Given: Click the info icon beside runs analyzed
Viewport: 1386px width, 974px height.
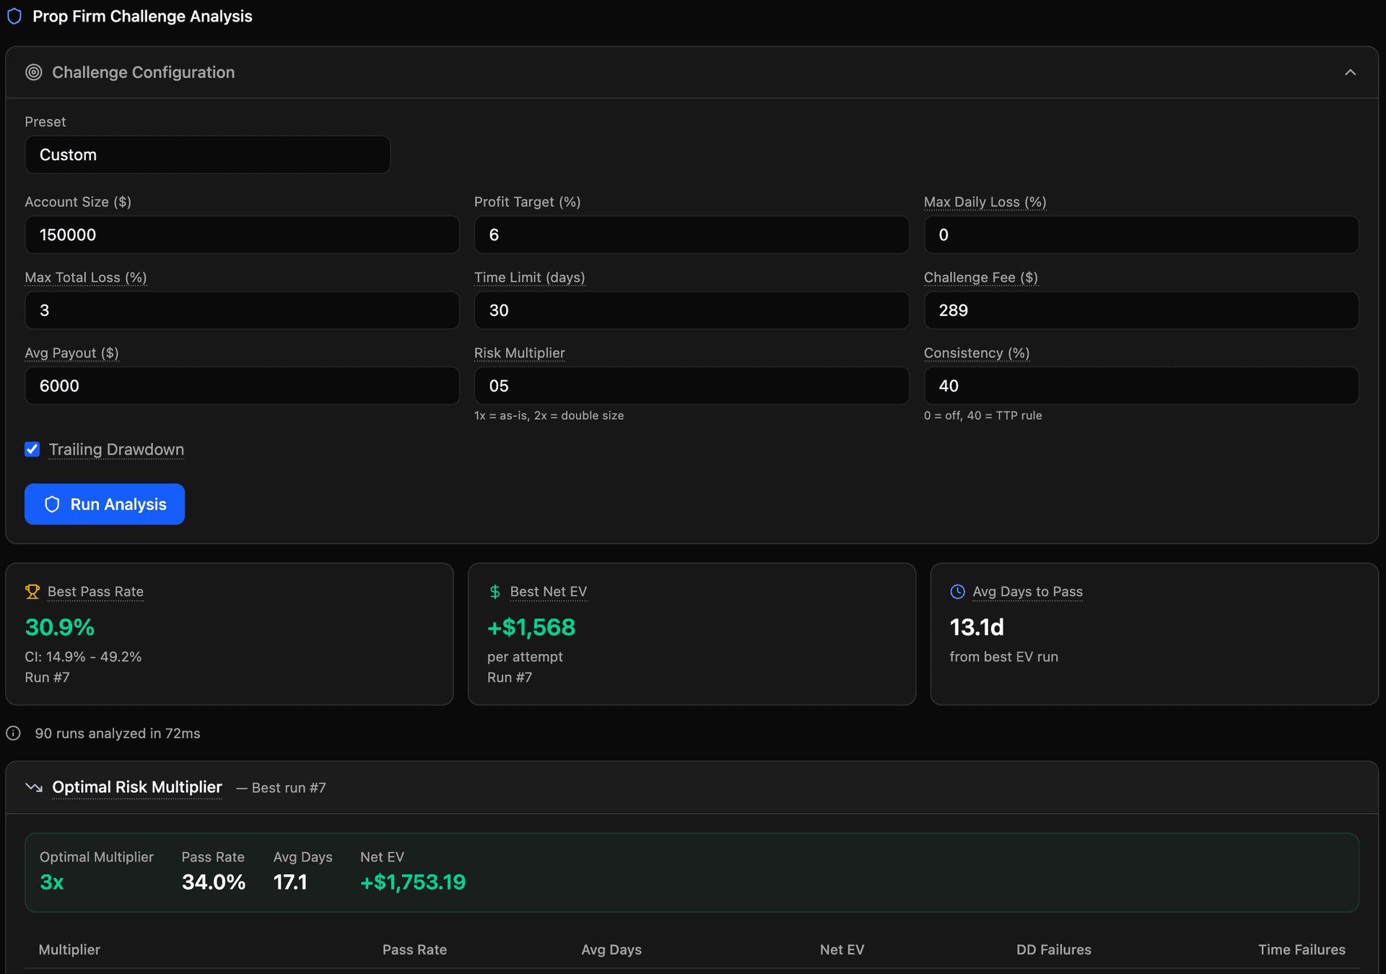Looking at the screenshot, I should [14, 733].
